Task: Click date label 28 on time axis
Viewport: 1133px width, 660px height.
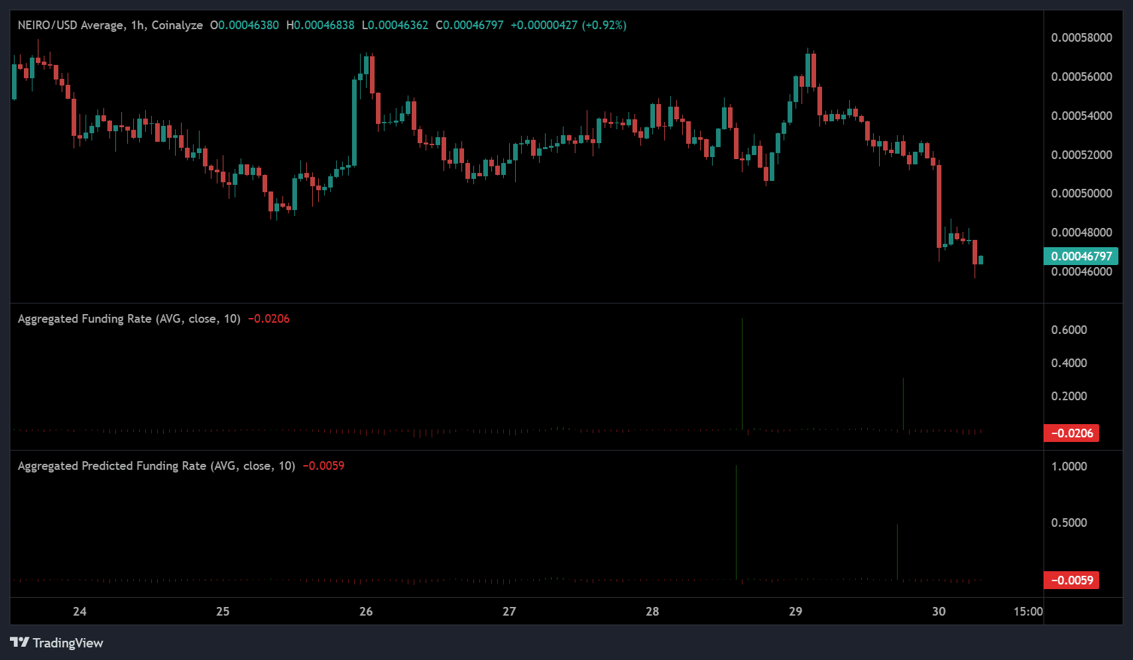Action: (x=652, y=612)
